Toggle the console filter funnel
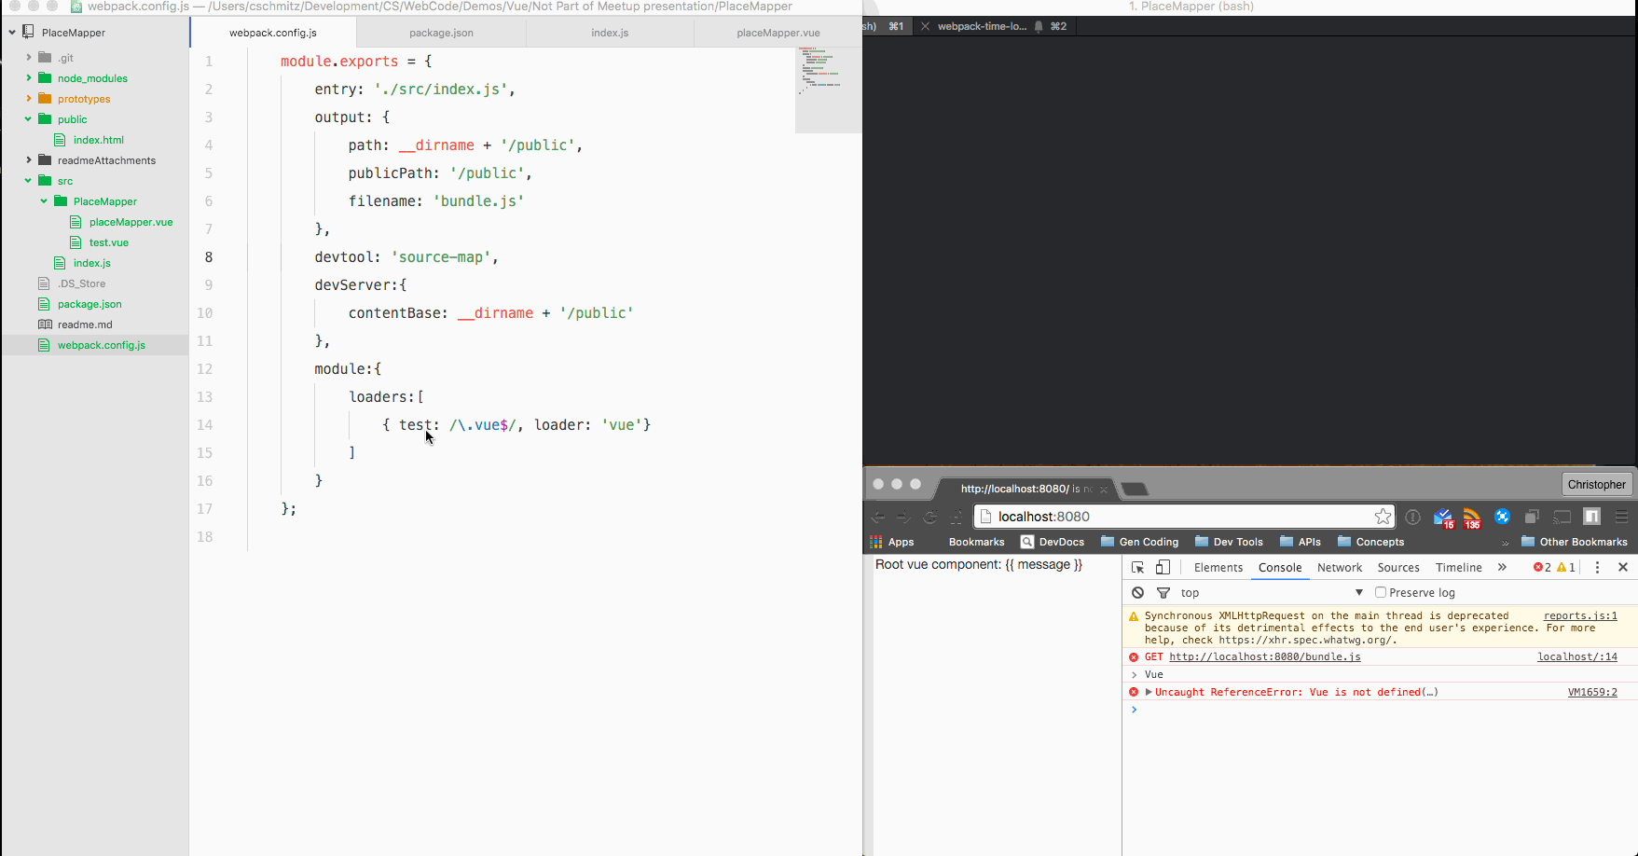Viewport: 1638px width, 856px height. 1163,592
